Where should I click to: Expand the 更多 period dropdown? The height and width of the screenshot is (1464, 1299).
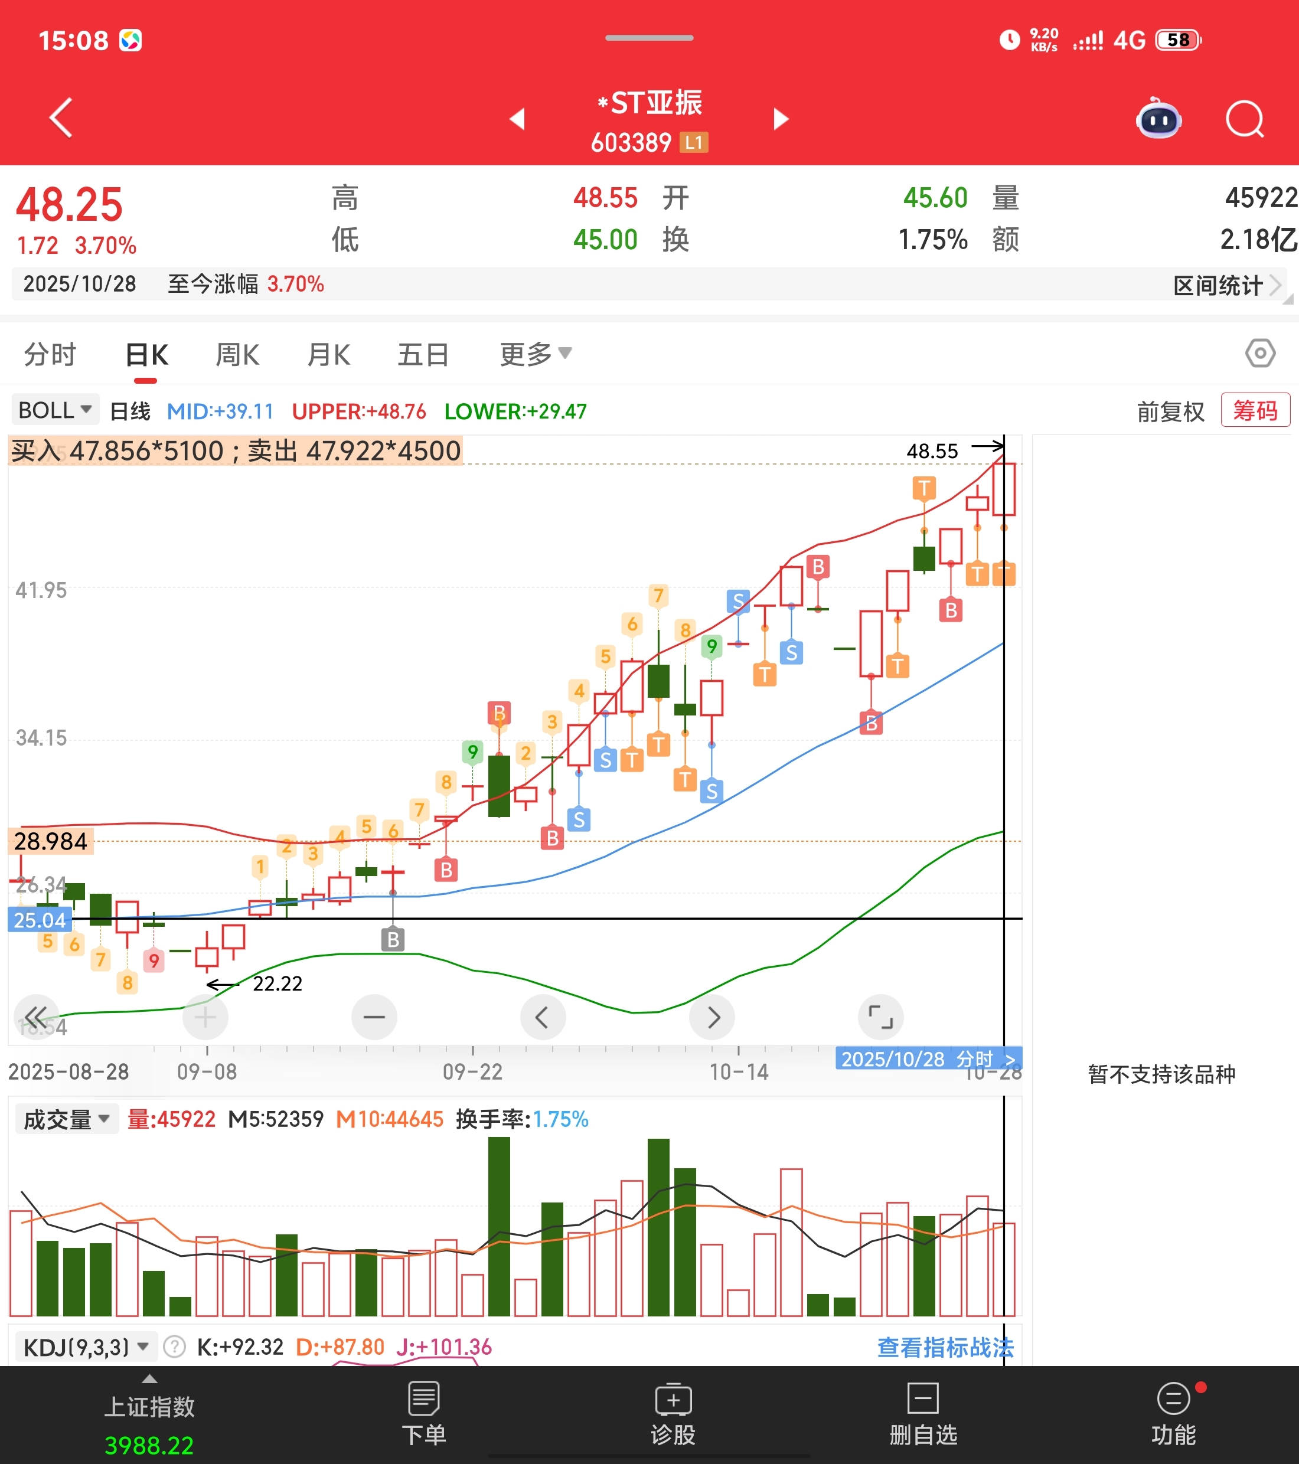point(535,354)
